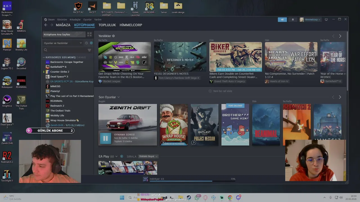Open the PlateUp! desktop shortcut
Viewport: 360px width, 202px height.
tap(7, 45)
